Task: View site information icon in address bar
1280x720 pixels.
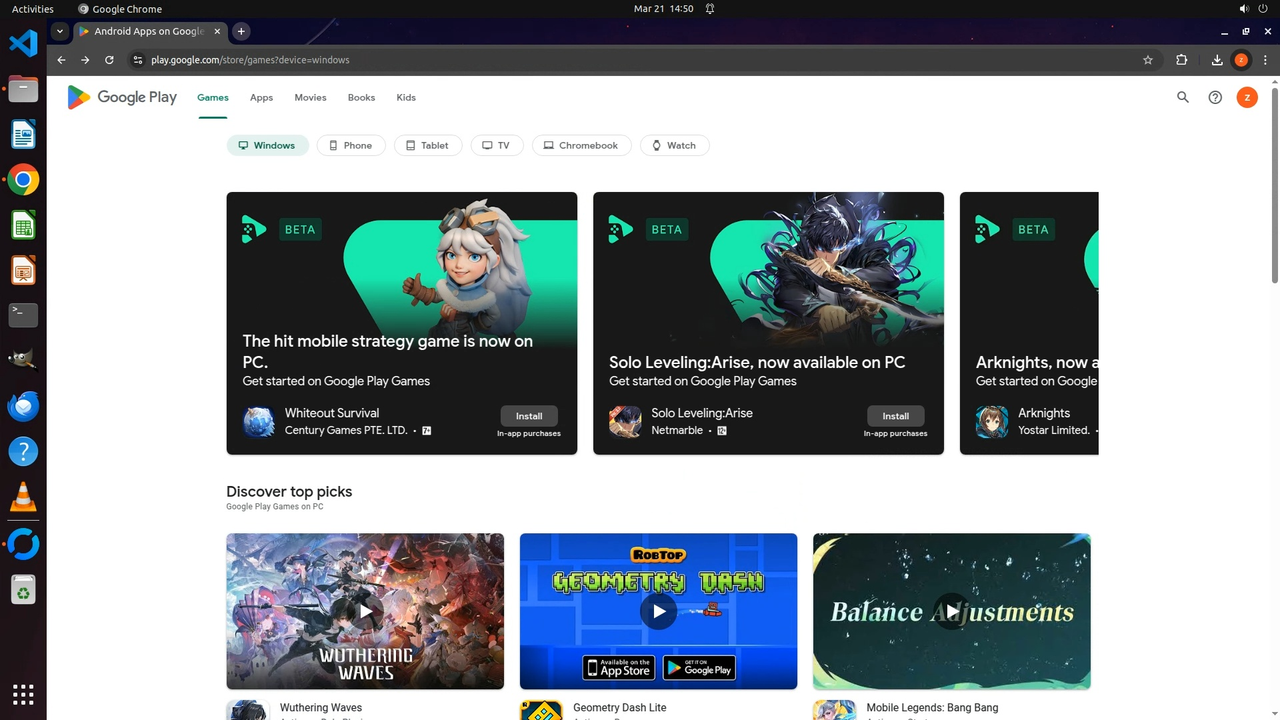Action: [137, 60]
